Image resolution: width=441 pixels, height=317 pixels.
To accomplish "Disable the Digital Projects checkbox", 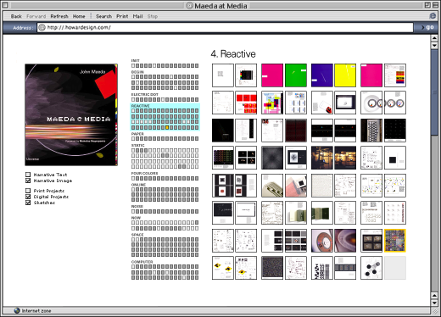I will [x=28, y=197].
